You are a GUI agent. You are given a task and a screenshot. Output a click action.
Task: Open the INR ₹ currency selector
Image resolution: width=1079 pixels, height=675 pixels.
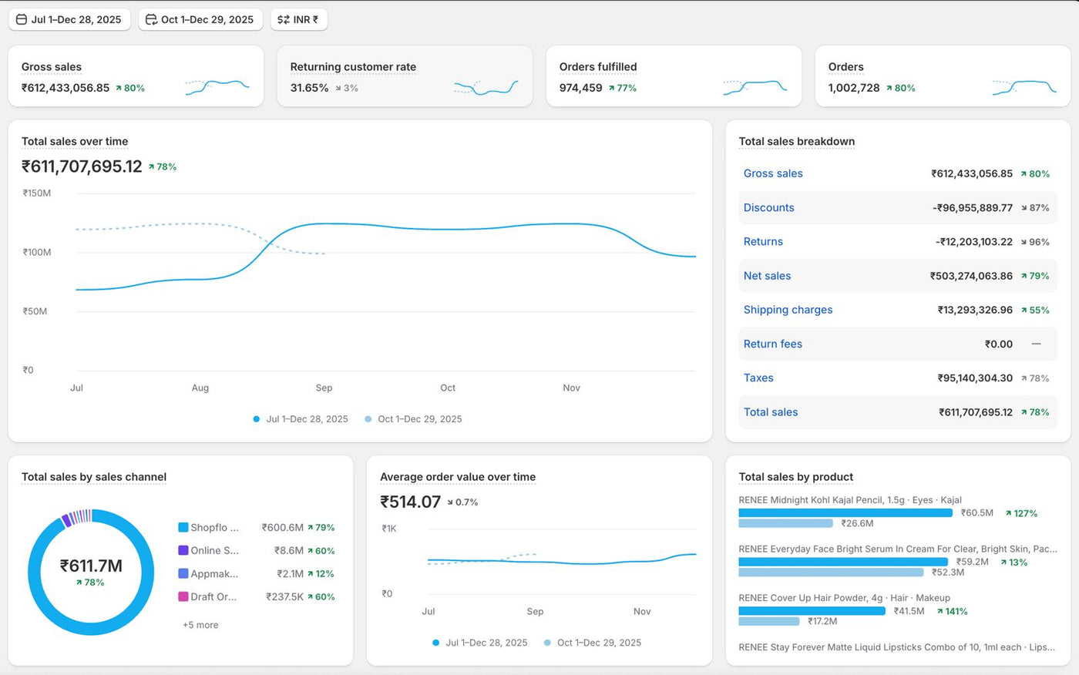tap(299, 19)
